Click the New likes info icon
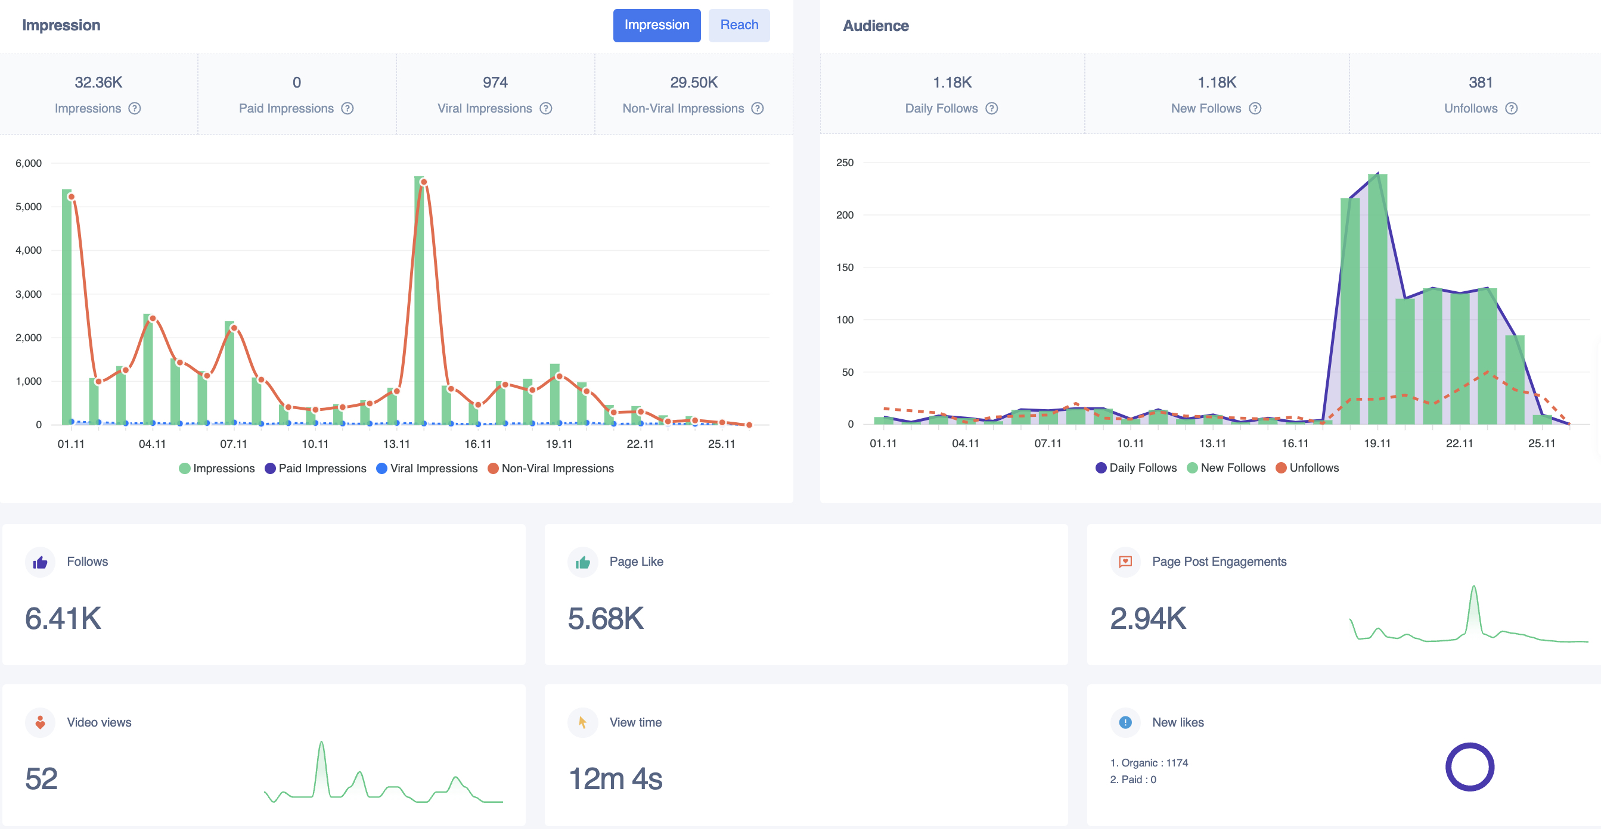The image size is (1601, 829). (1125, 722)
